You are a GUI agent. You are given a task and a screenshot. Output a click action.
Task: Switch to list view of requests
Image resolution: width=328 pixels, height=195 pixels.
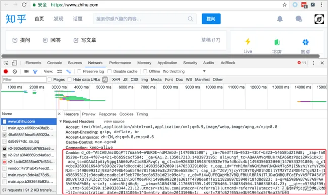pos(60,71)
